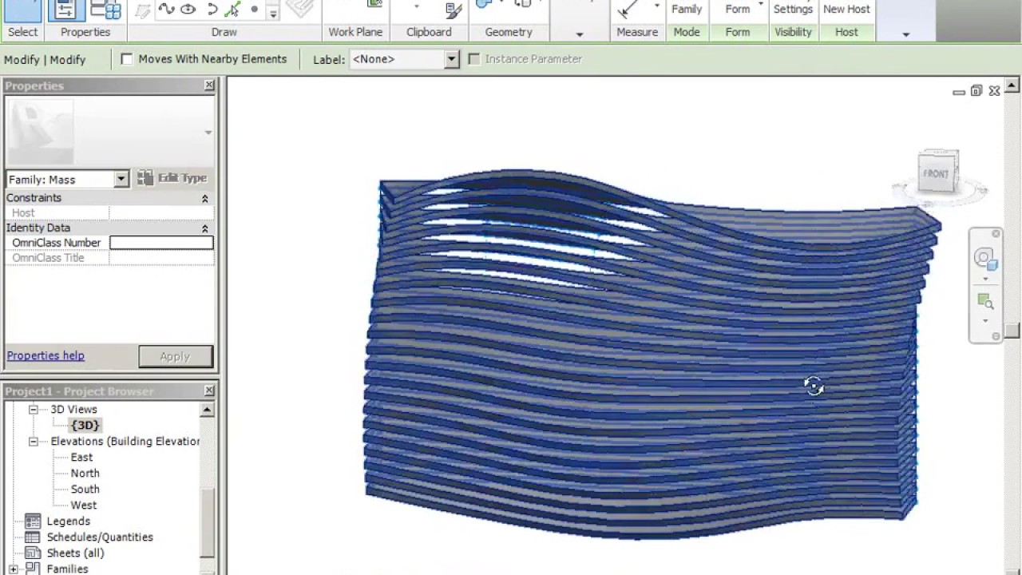This screenshot has width=1022, height=575.
Task: Click the Work Plane panel label
Action: [355, 32]
